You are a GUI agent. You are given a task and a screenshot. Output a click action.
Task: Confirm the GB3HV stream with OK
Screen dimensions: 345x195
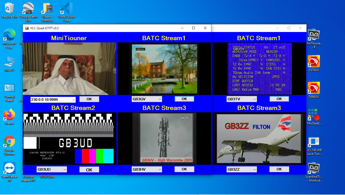tap(184, 169)
